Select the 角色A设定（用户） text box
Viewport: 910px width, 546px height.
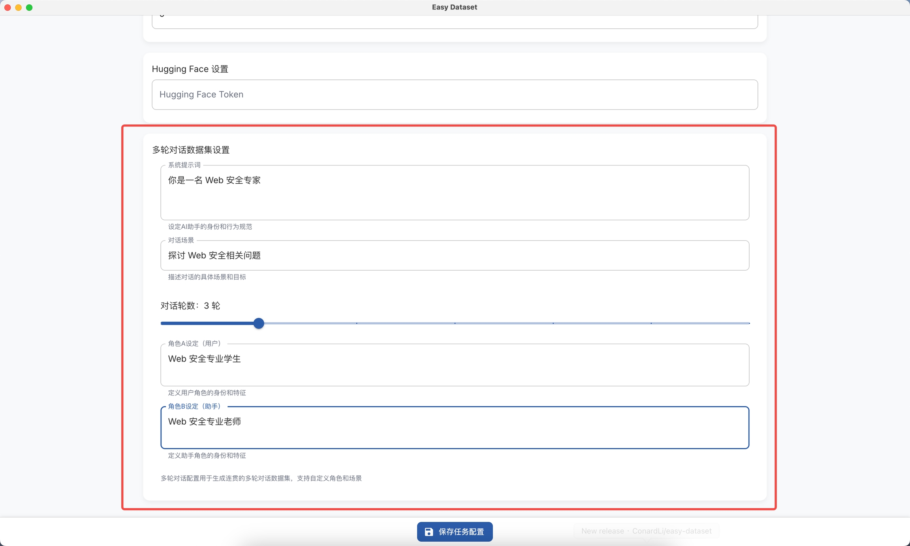tap(454, 365)
